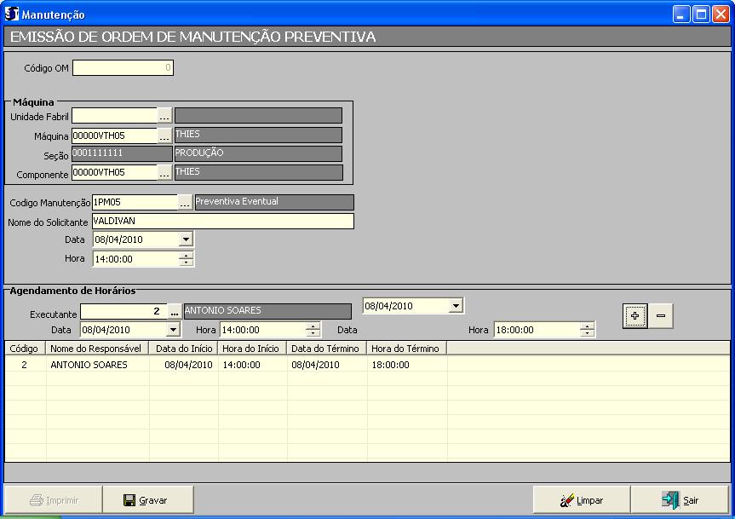Click the plus icon to add schedule
The width and height of the screenshot is (735, 519).
[x=634, y=315]
